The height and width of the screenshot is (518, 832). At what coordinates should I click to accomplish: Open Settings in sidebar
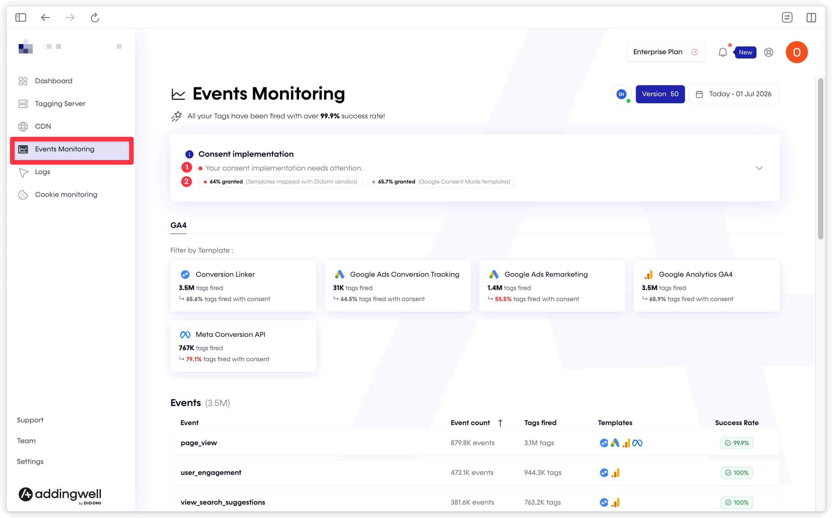coord(30,462)
